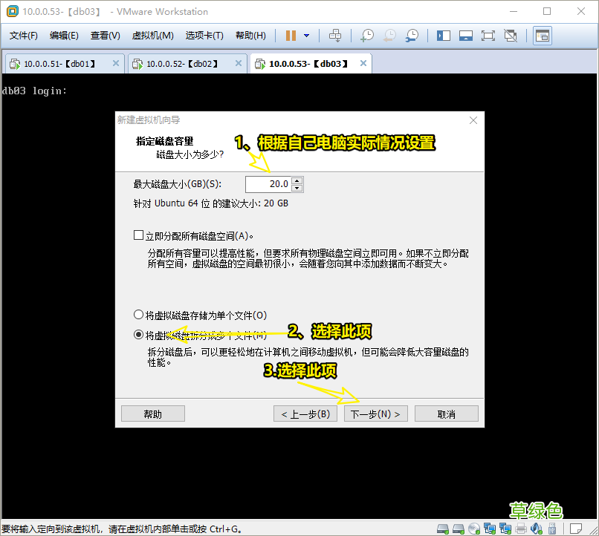
Task: Click the recommended size text for Ubuntu 64
Action: click(210, 203)
